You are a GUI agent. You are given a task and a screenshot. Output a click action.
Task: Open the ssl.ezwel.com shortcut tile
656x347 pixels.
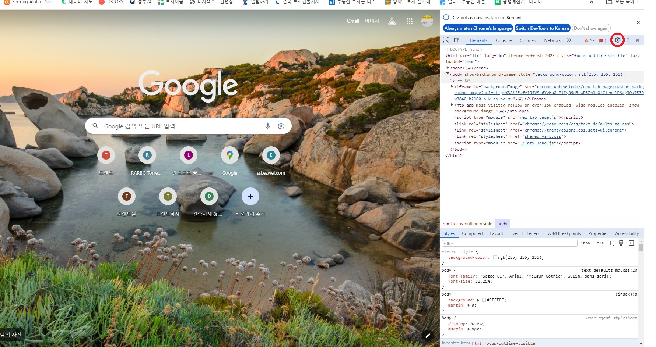coord(271,160)
